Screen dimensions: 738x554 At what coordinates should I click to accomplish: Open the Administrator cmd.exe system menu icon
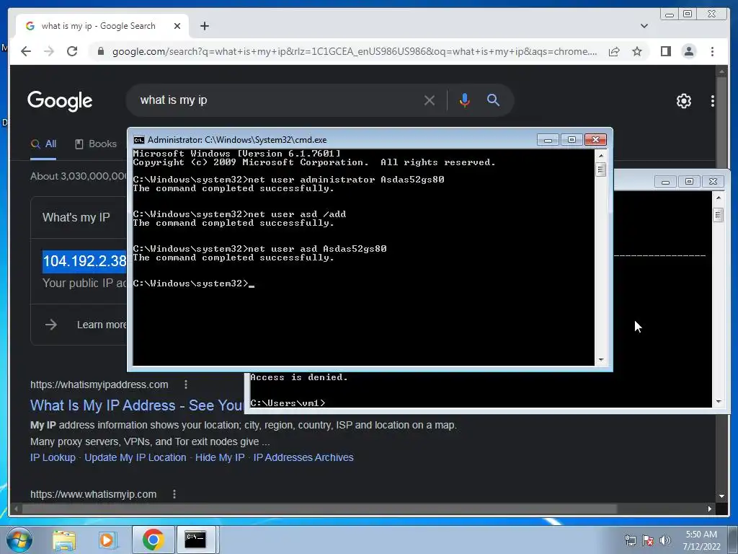point(138,140)
